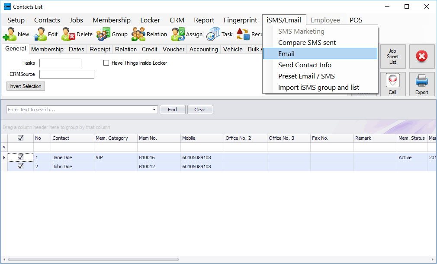Open the Membership menu
The width and height of the screenshot is (437, 264).
112,20
